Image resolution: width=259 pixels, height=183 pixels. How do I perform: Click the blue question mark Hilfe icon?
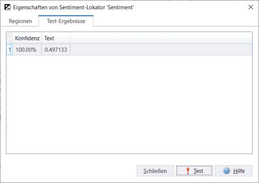[226, 171]
